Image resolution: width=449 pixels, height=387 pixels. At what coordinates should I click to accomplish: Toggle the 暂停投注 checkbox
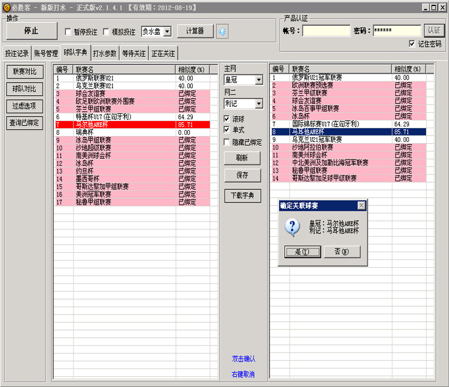click(x=68, y=32)
